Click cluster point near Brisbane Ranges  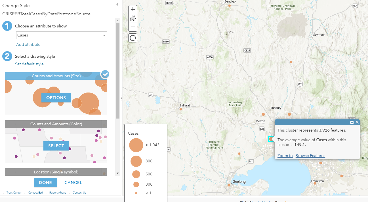(239, 154)
